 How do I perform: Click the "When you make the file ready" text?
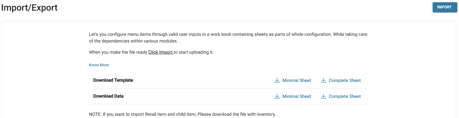tap(118, 52)
